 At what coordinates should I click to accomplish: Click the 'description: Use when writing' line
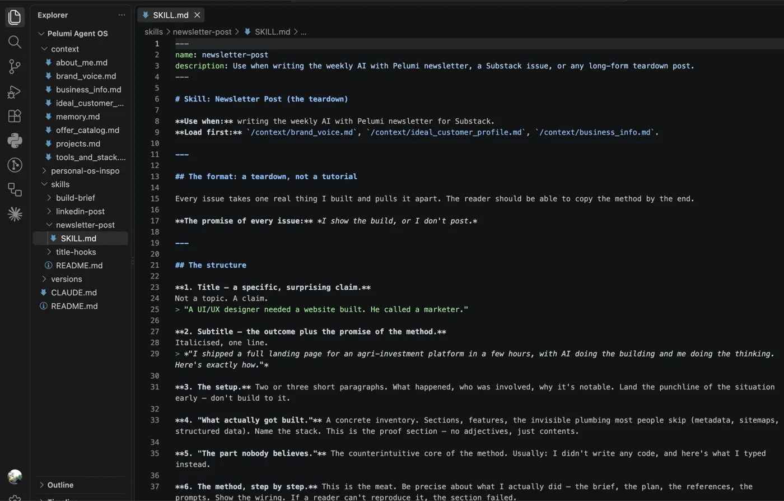pos(435,66)
